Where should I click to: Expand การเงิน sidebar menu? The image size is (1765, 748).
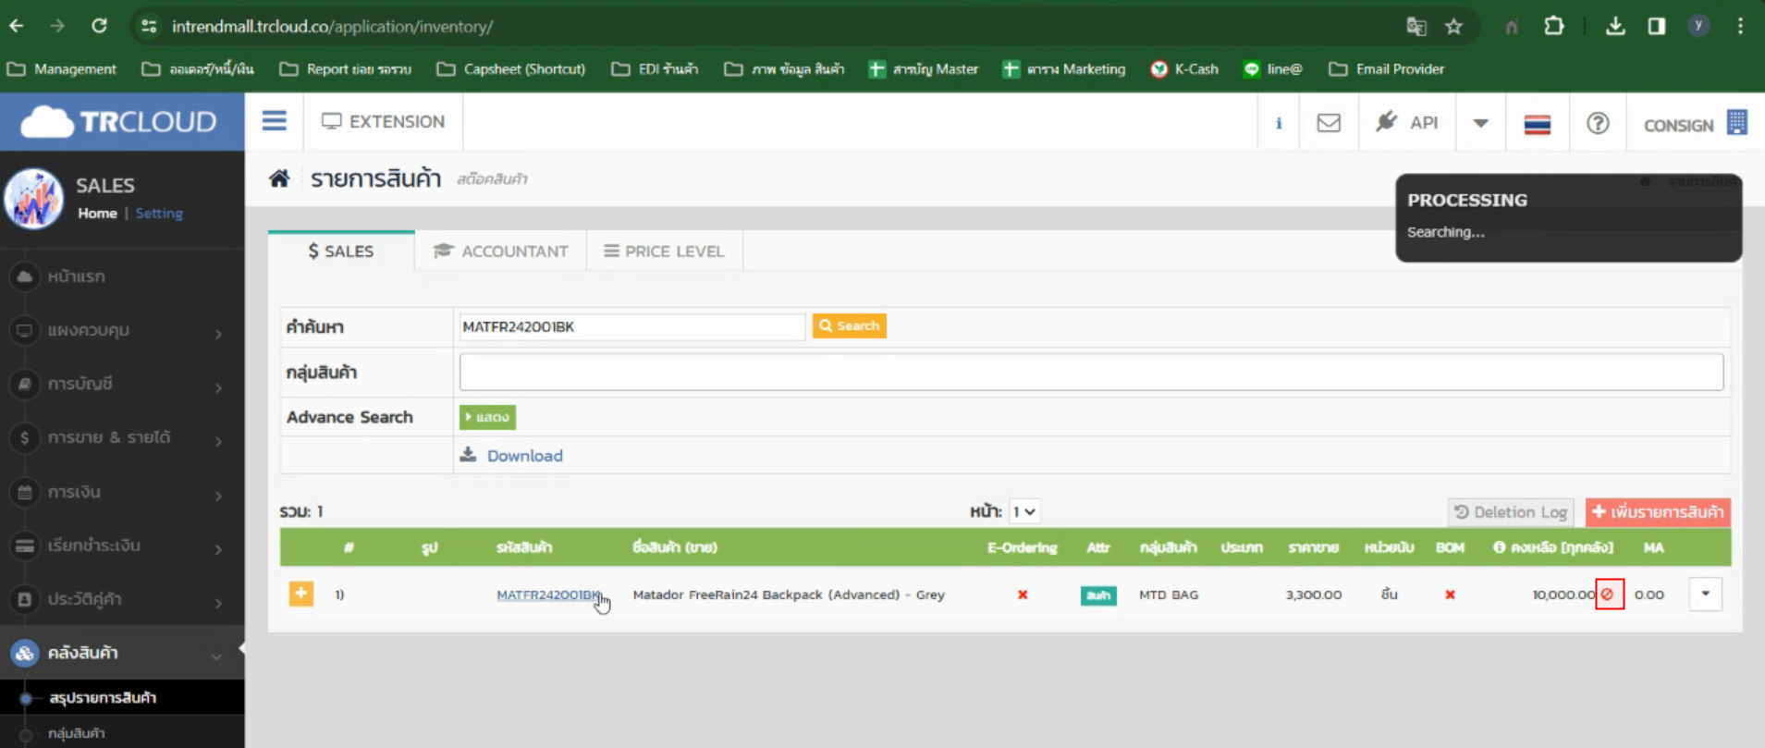pyautogui.click(x=122, y=492)
